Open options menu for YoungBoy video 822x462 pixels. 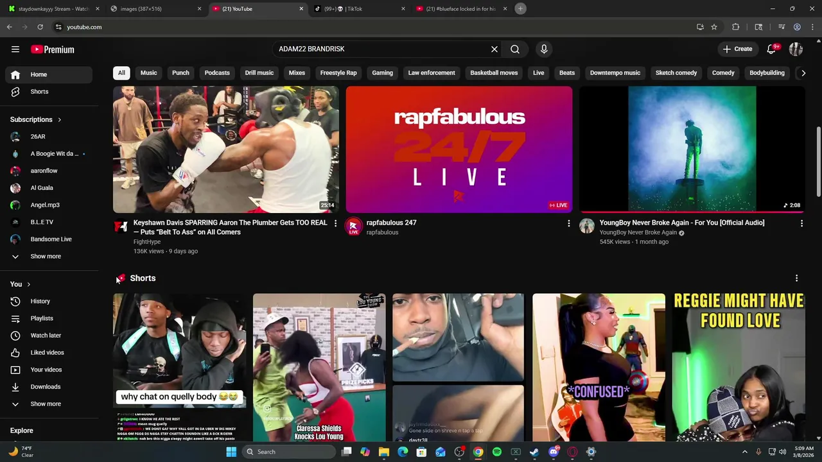[801, 223]
